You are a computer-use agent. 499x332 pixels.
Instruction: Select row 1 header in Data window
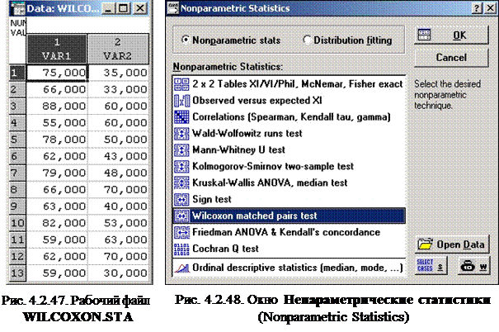click(17, 74)
